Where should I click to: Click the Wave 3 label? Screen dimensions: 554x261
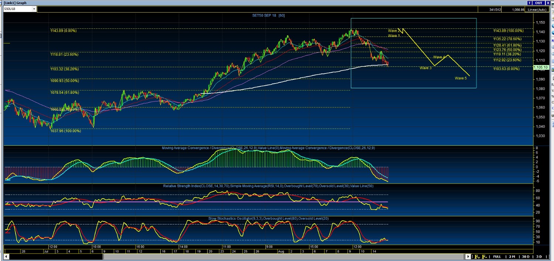pos(425,68)
